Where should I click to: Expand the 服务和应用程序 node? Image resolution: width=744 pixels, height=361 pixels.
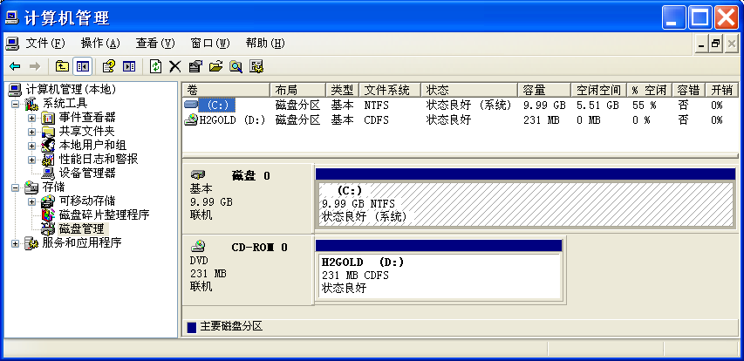point(15,243)
